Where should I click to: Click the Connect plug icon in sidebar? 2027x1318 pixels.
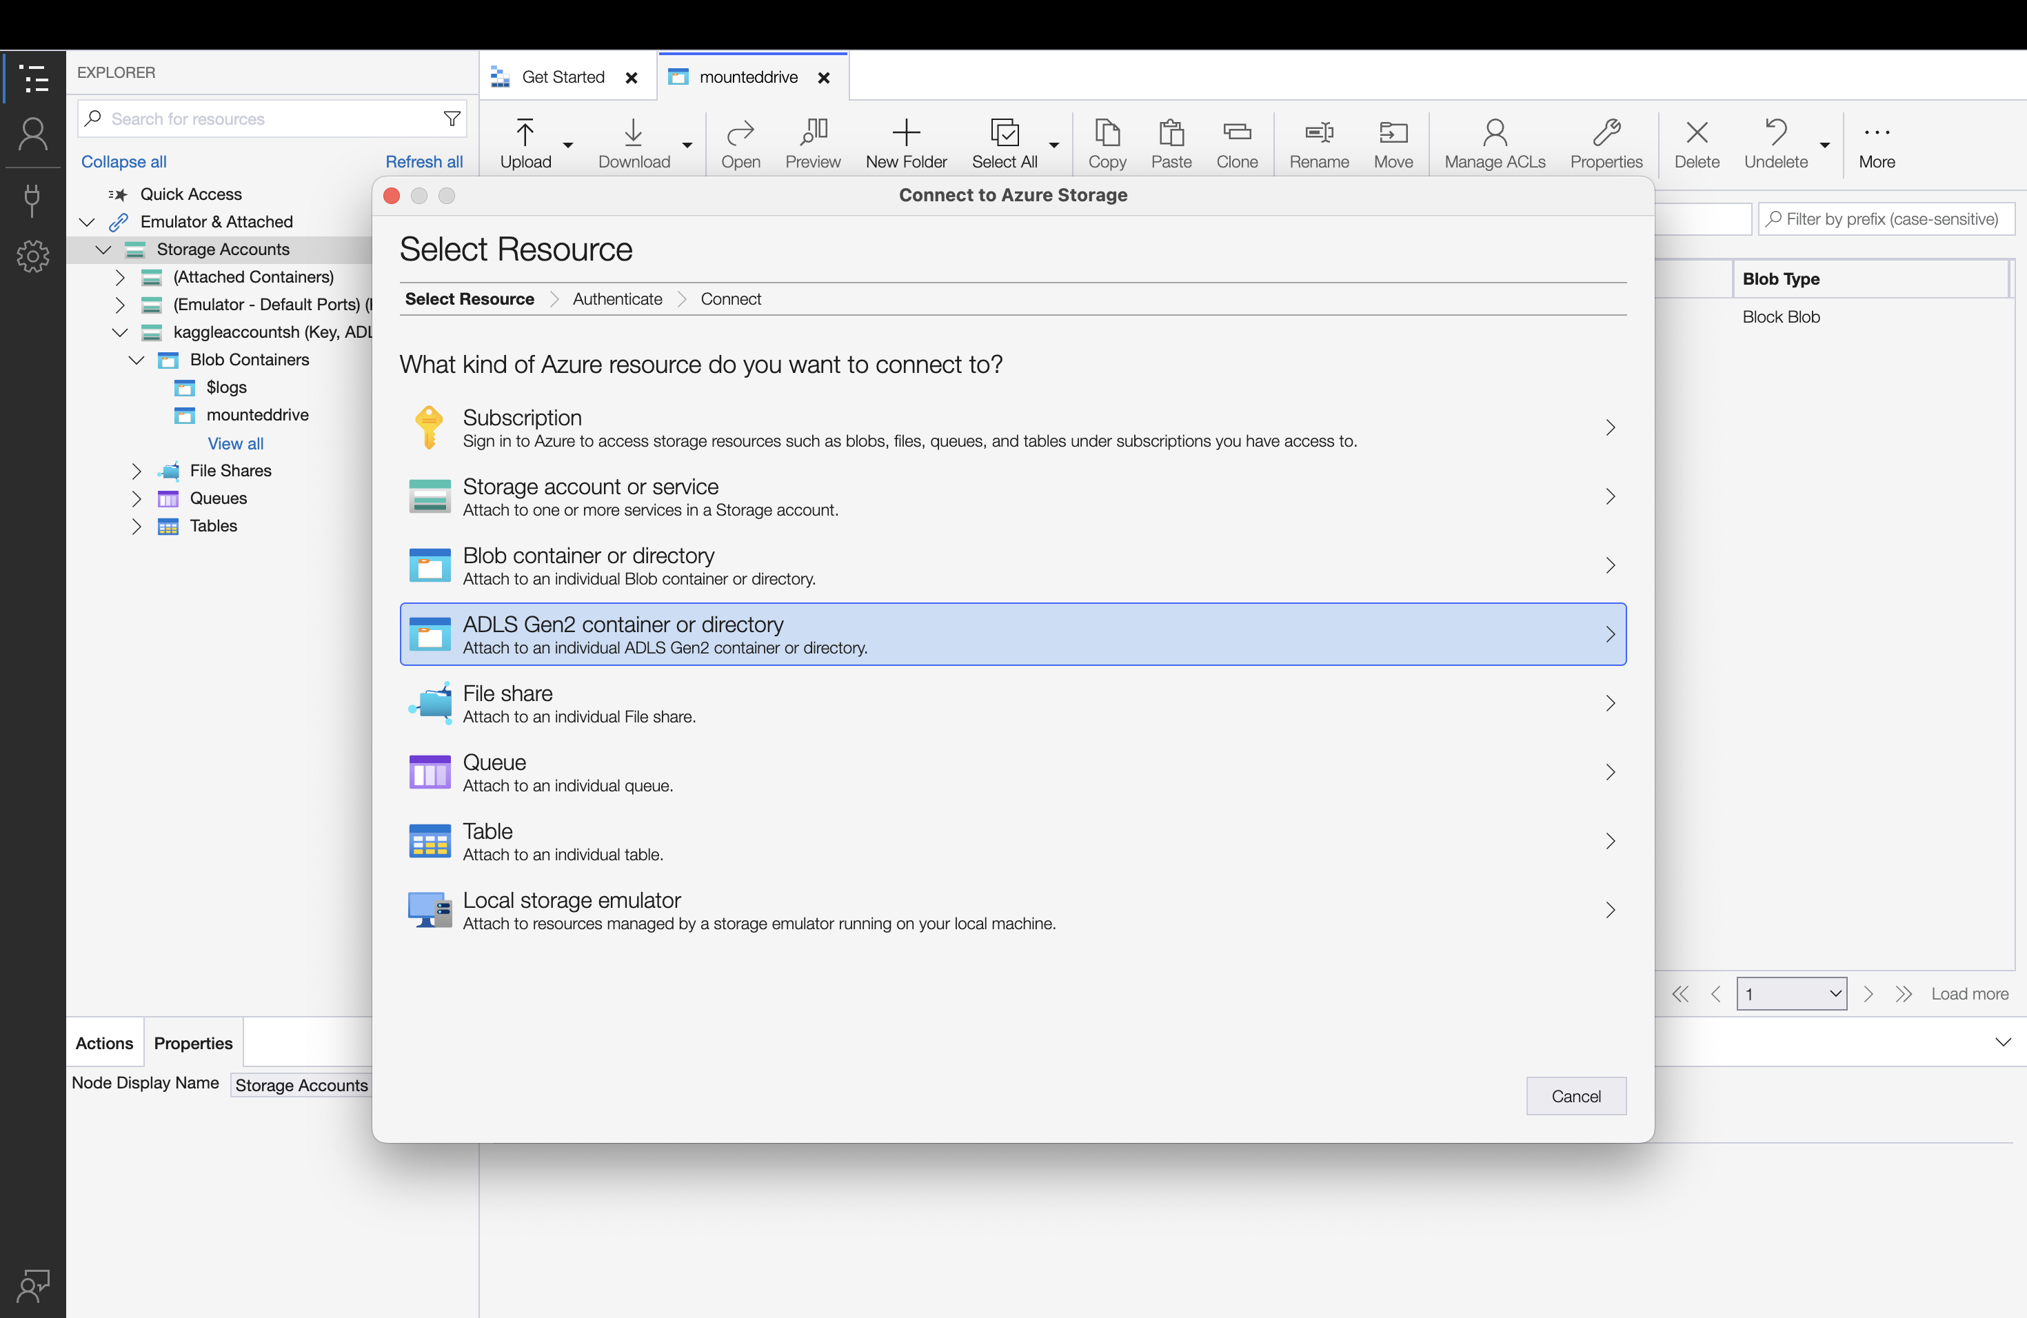33,201
